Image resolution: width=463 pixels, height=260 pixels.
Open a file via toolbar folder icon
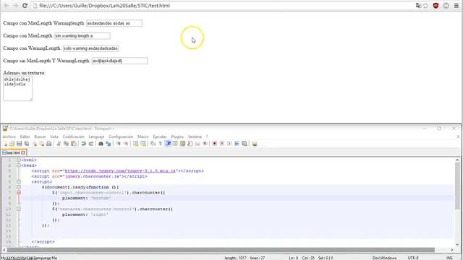coord(12,144)
